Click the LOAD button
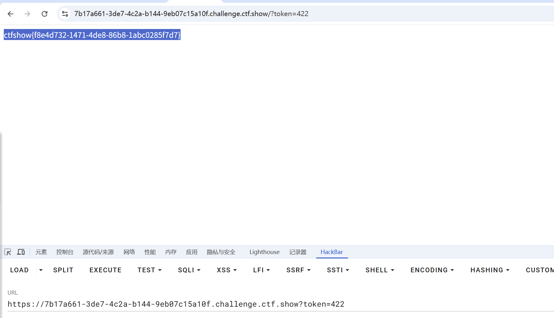The width and height of the screenshot is (554, 318). [19, 270]
